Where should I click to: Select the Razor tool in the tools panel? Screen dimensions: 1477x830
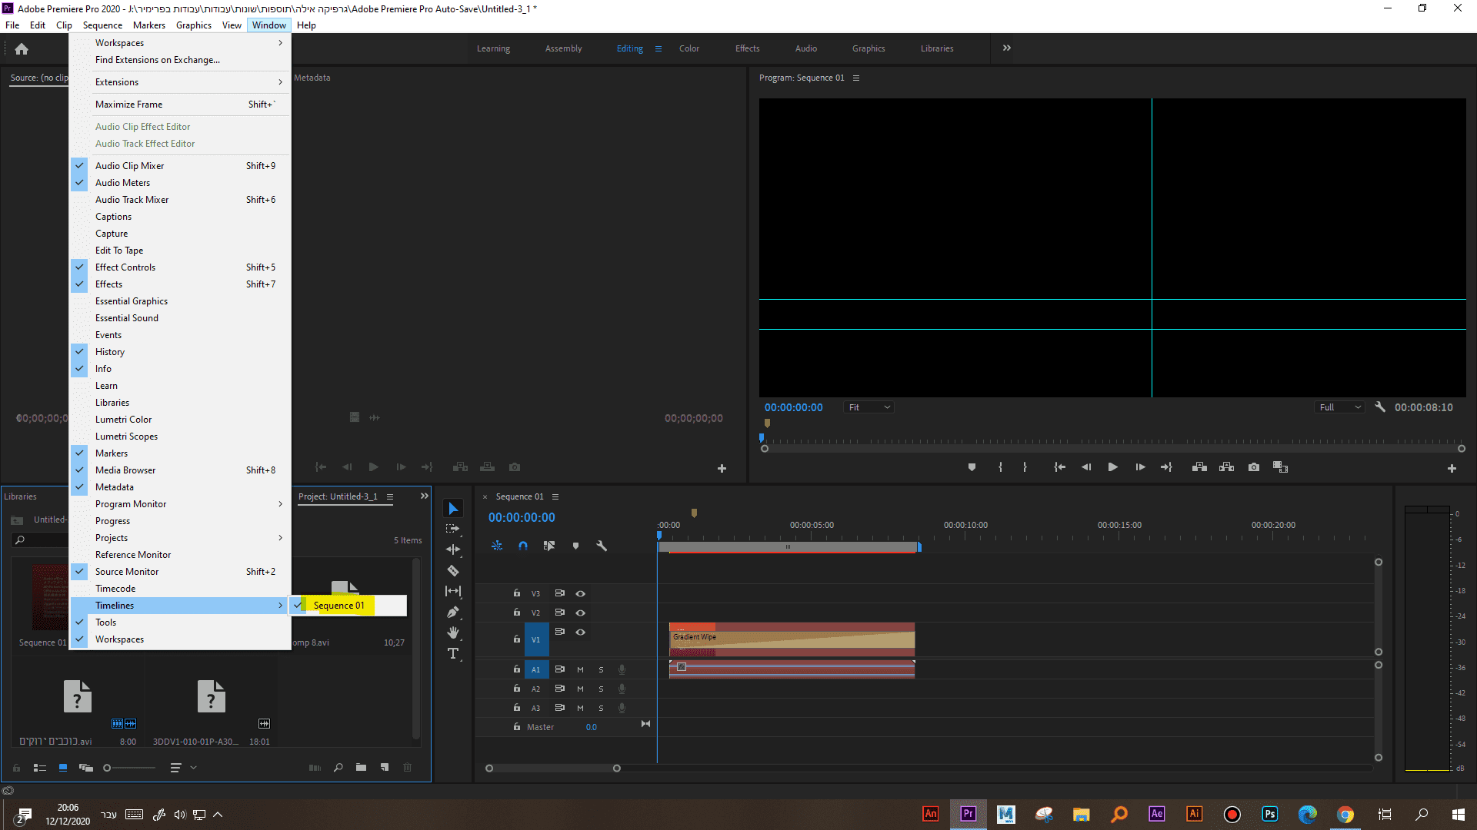tap(453, 571)
